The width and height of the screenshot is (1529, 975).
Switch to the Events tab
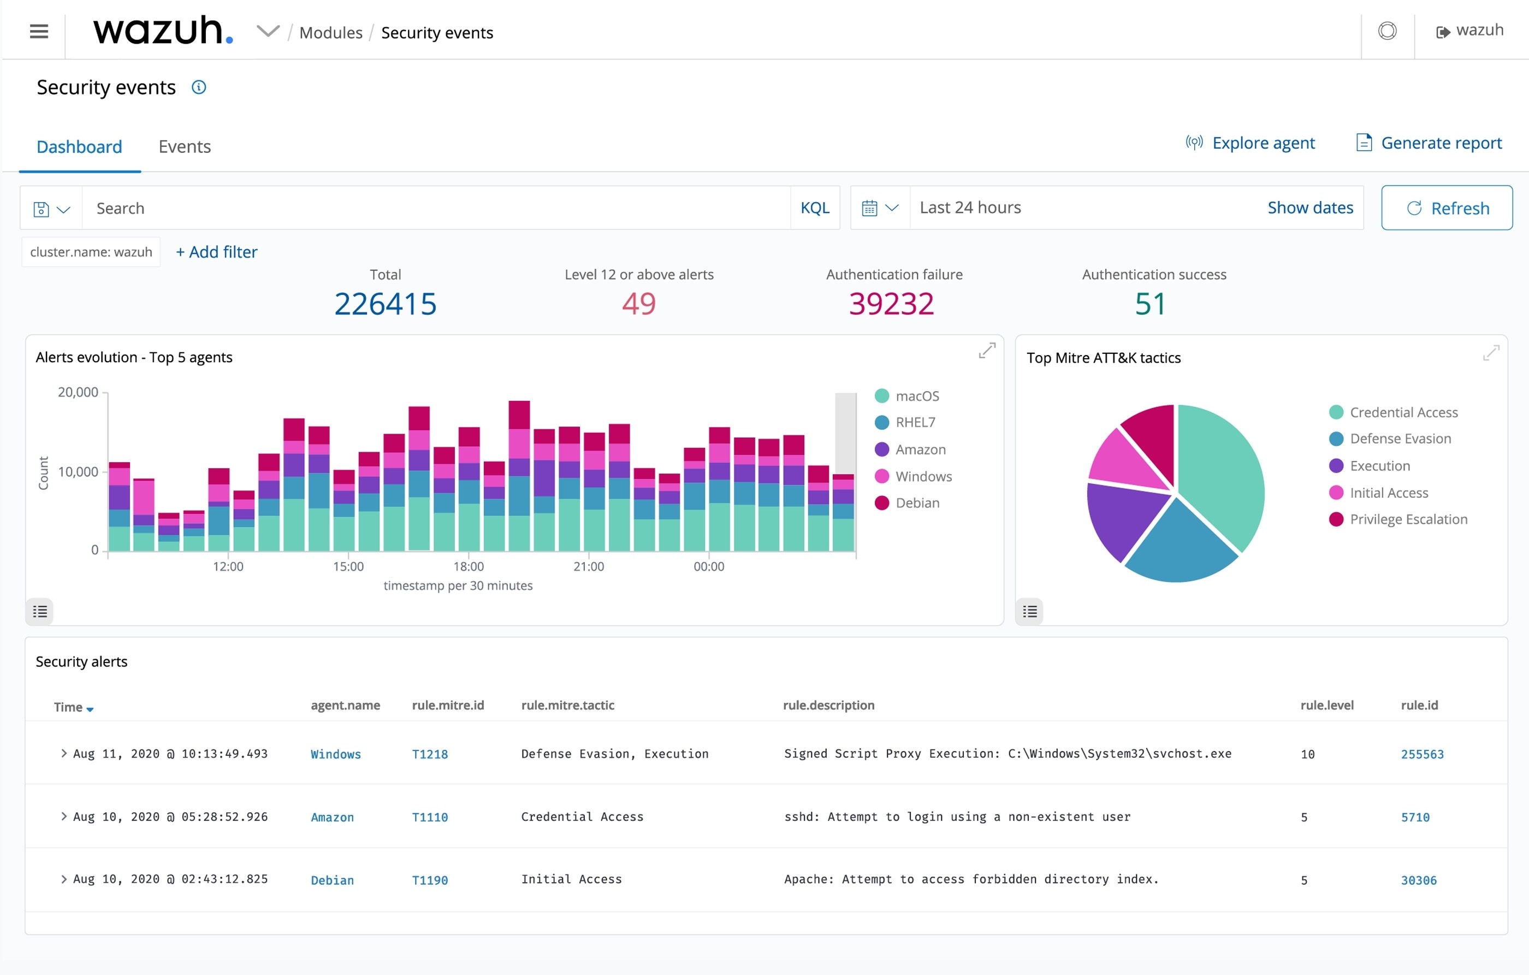pos(184,147)
